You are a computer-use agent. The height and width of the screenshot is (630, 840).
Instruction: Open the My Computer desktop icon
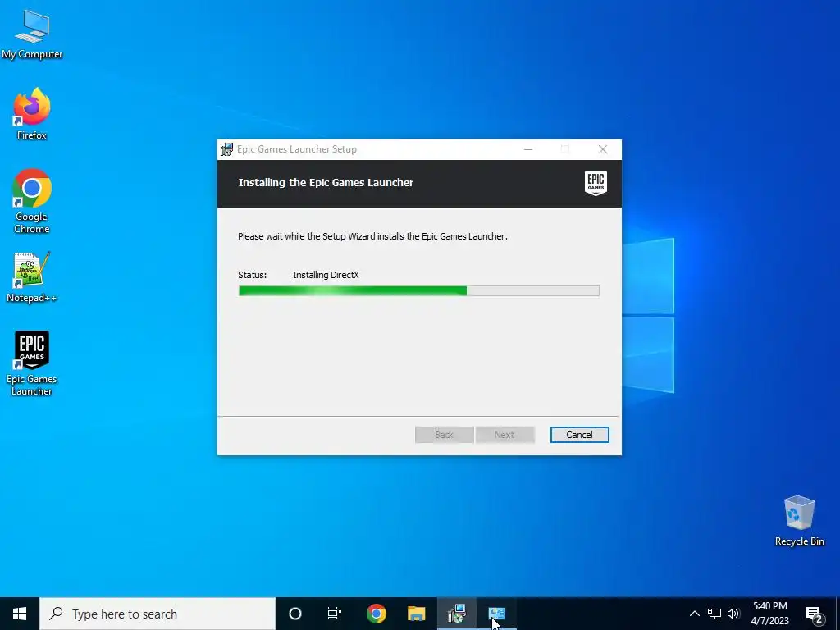pos(32,33)
